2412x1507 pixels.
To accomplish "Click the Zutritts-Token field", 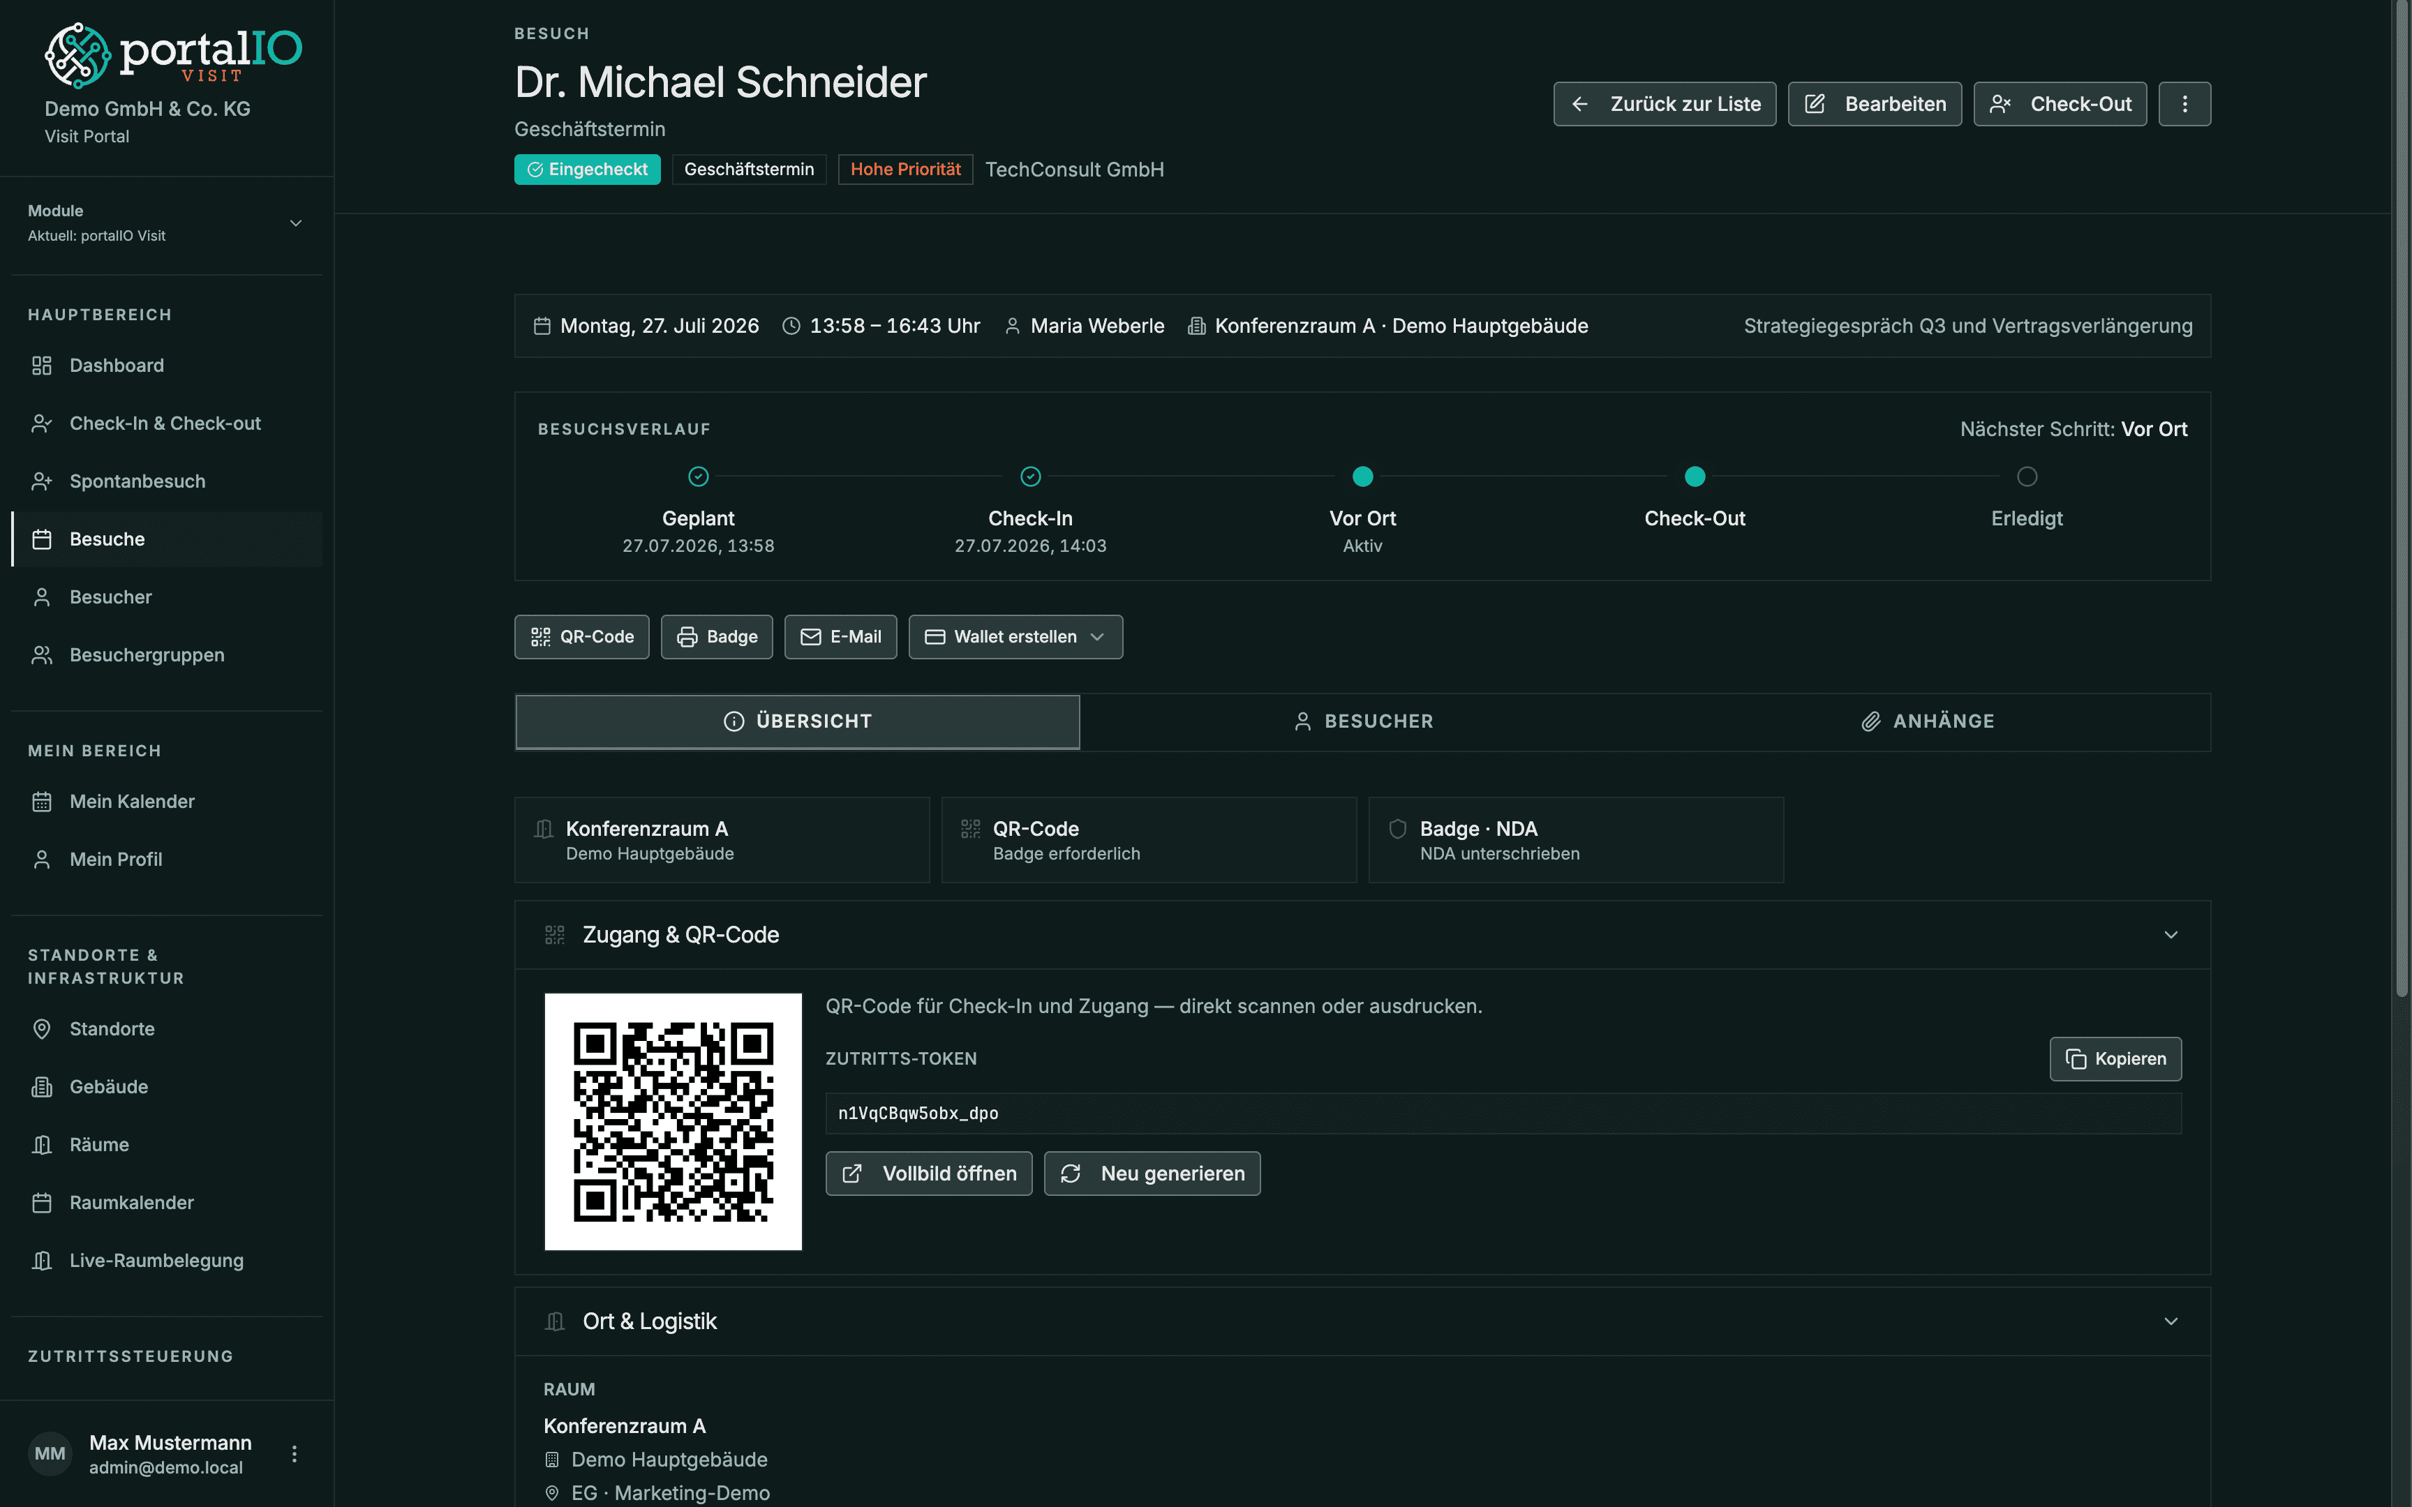I will (x=1503, y=1114).
